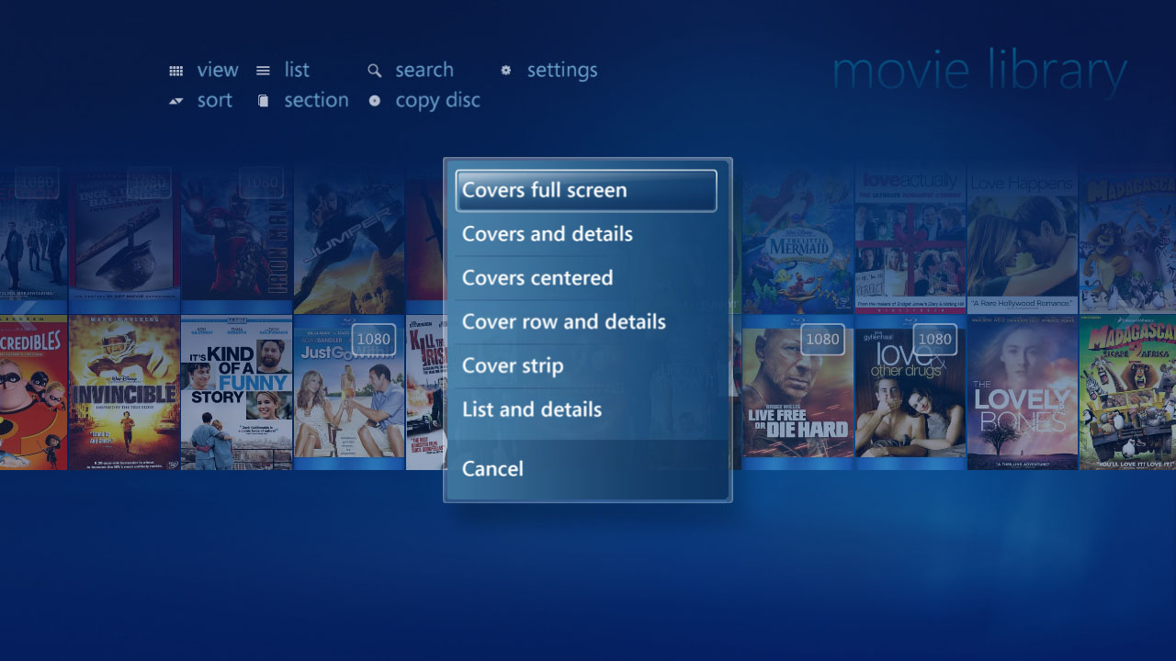Select the Love Happens cover
The width and height of the screenshot is (1176, 661).
coord(1023,239)
